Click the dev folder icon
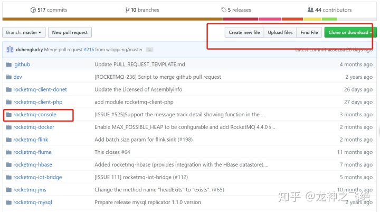This screenshot has width=380, height=212. pyautogui.click(x=9, y=77)
